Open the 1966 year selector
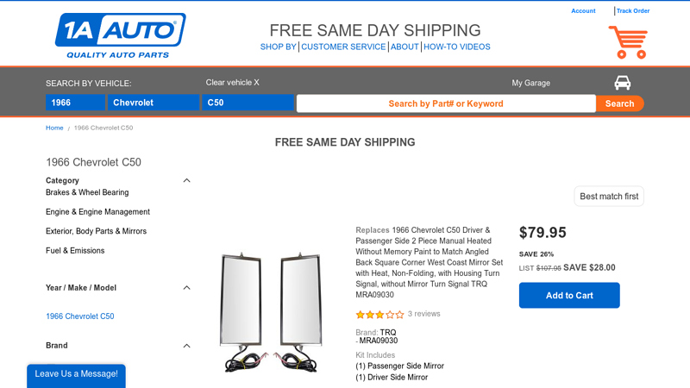The image size is (690, 388). [x=75, y=103]
